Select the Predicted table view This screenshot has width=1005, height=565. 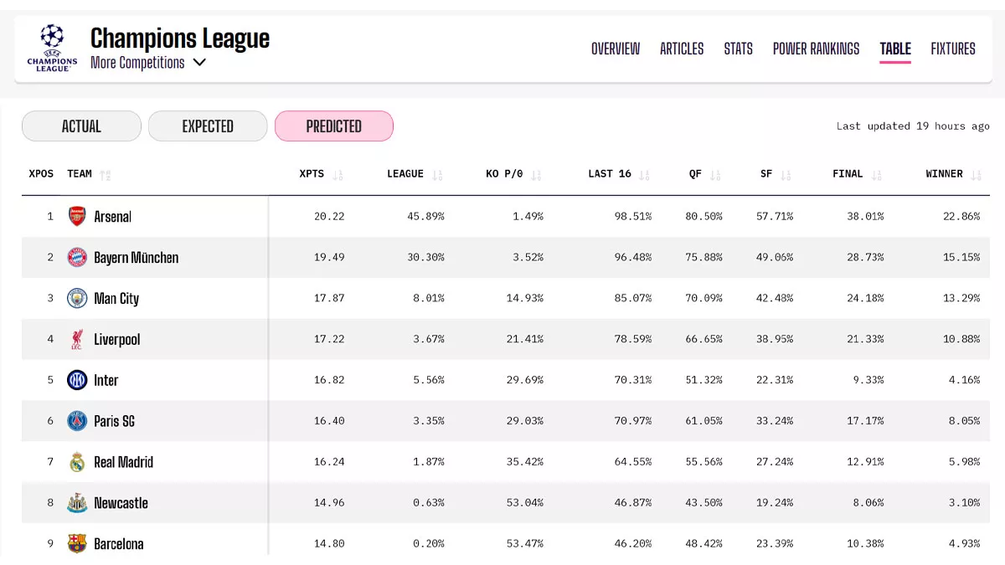pyautogui.click(x=333, y=126)
